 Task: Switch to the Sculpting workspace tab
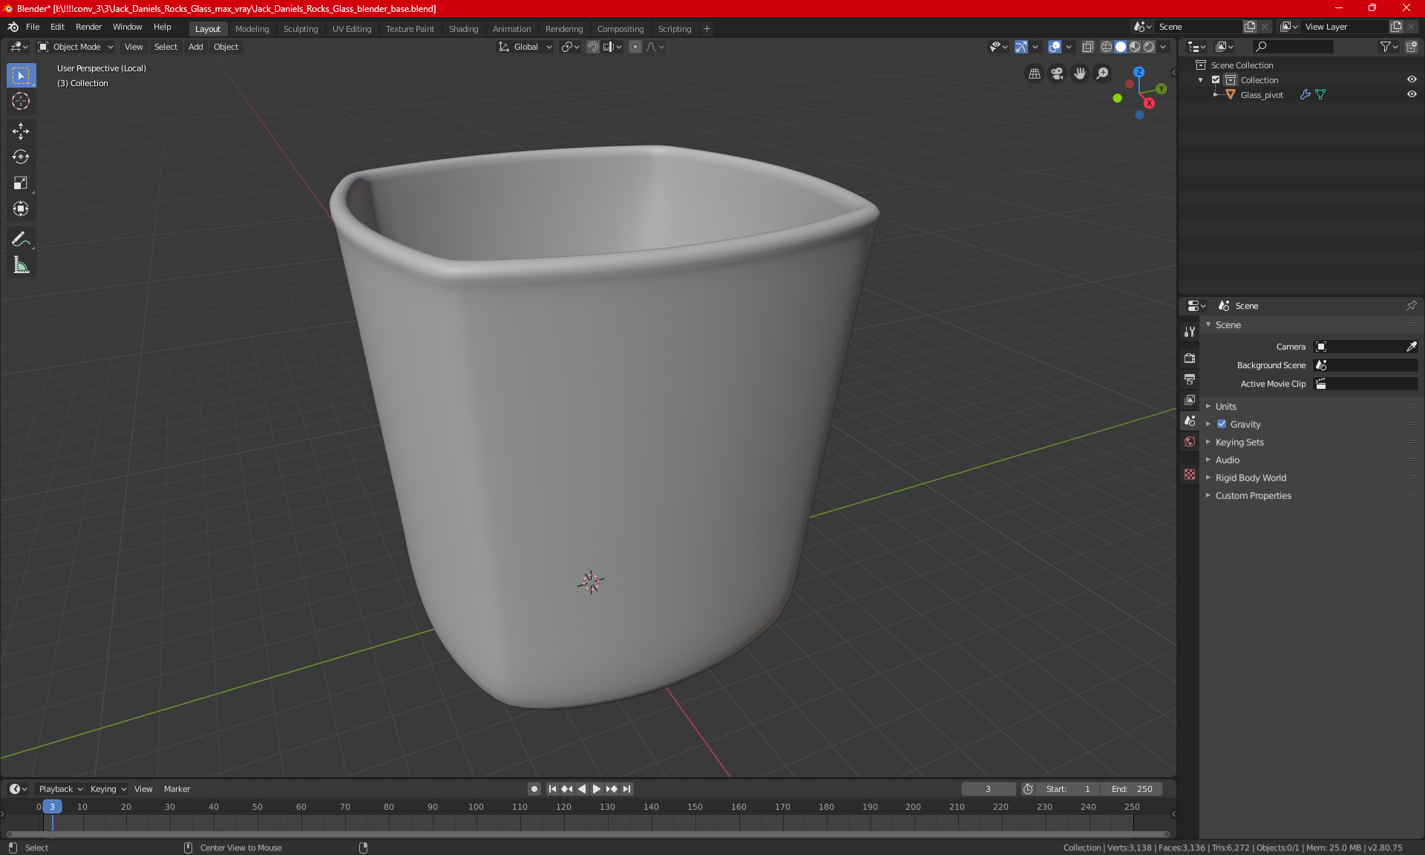coord(301,29)
